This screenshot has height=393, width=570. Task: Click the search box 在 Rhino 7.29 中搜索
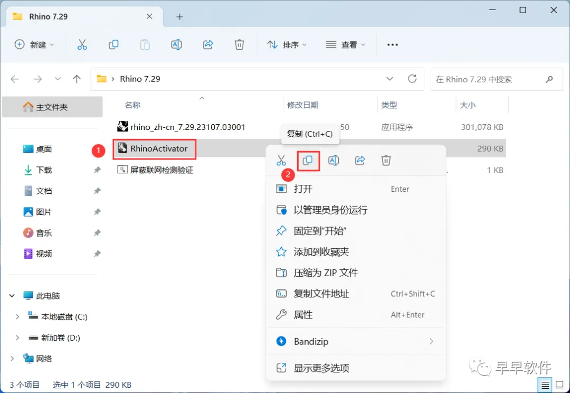click(x=497, y=79)
